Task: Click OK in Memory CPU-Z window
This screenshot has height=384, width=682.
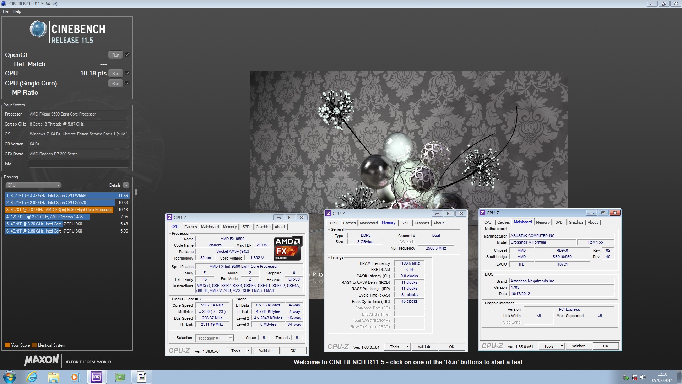Action: [451, 347]
